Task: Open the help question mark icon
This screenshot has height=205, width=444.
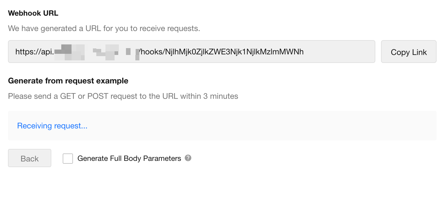Action: coord(188,158)
